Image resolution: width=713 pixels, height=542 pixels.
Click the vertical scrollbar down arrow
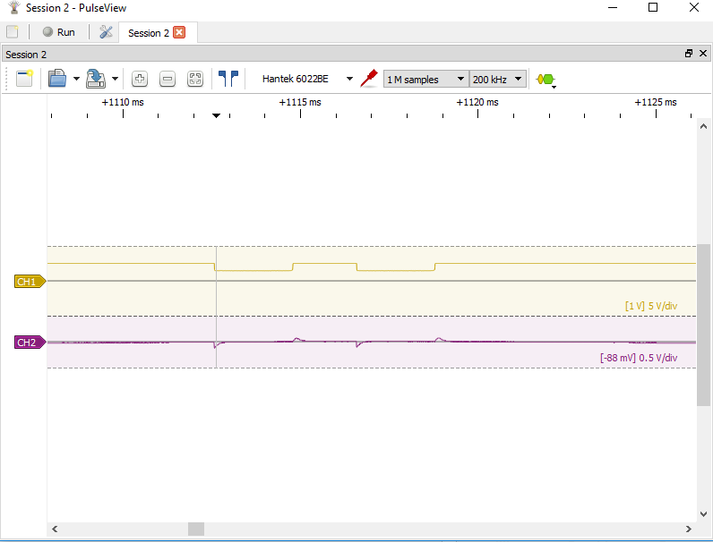pos(703,514)
